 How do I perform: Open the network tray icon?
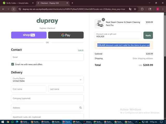click(x=143, y=122)
